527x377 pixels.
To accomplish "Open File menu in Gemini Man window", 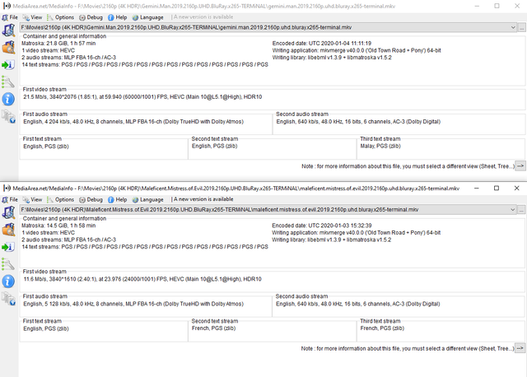I will point(10,17).
